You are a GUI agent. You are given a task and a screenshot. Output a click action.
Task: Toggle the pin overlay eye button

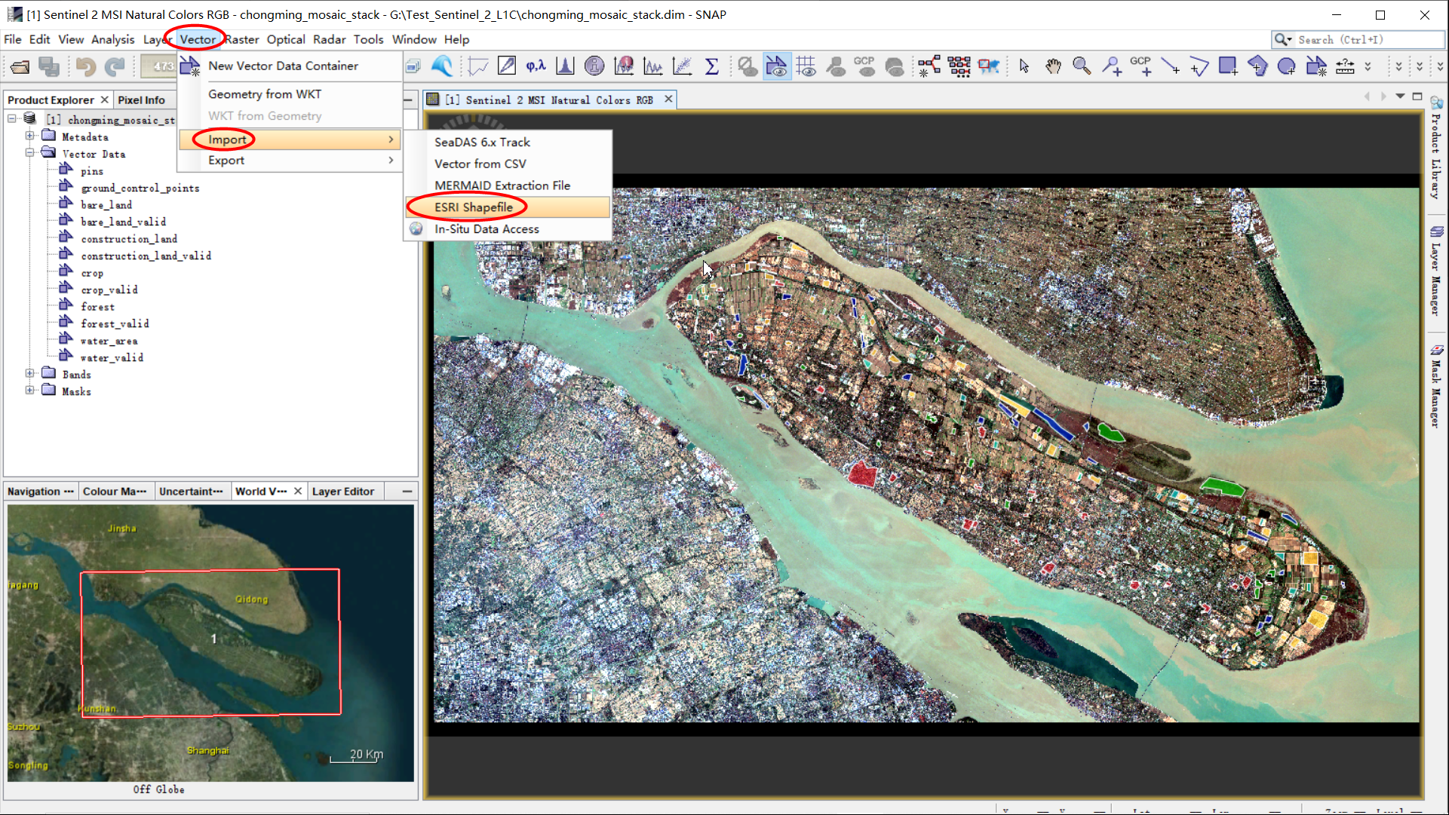coord(836,66)
